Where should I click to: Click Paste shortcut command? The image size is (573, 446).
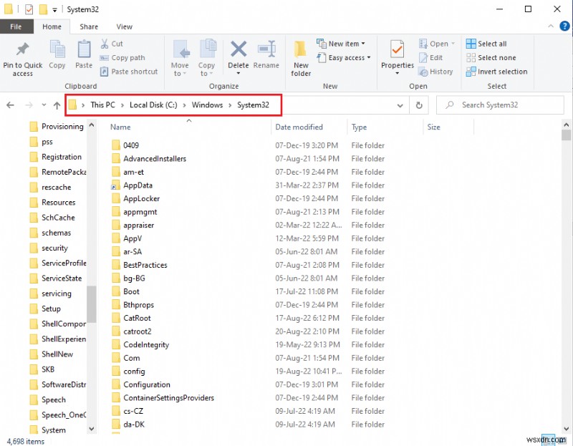pyautogui.click(x=129, y=72)
